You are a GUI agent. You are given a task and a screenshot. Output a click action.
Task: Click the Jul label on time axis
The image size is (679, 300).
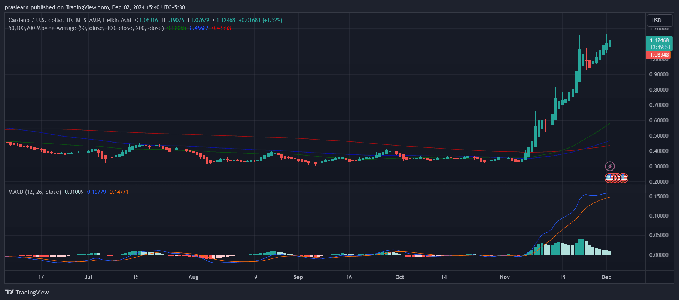(x=88, y=277)
